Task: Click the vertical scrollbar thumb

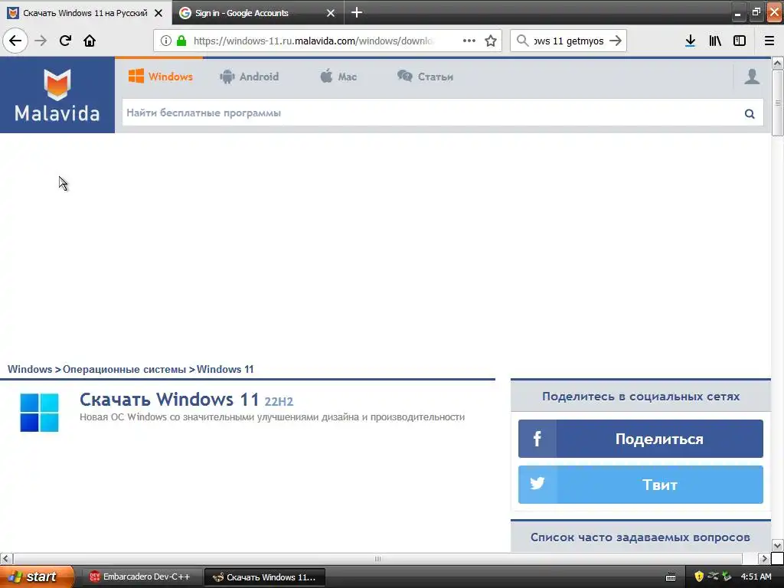Action: 778,103
